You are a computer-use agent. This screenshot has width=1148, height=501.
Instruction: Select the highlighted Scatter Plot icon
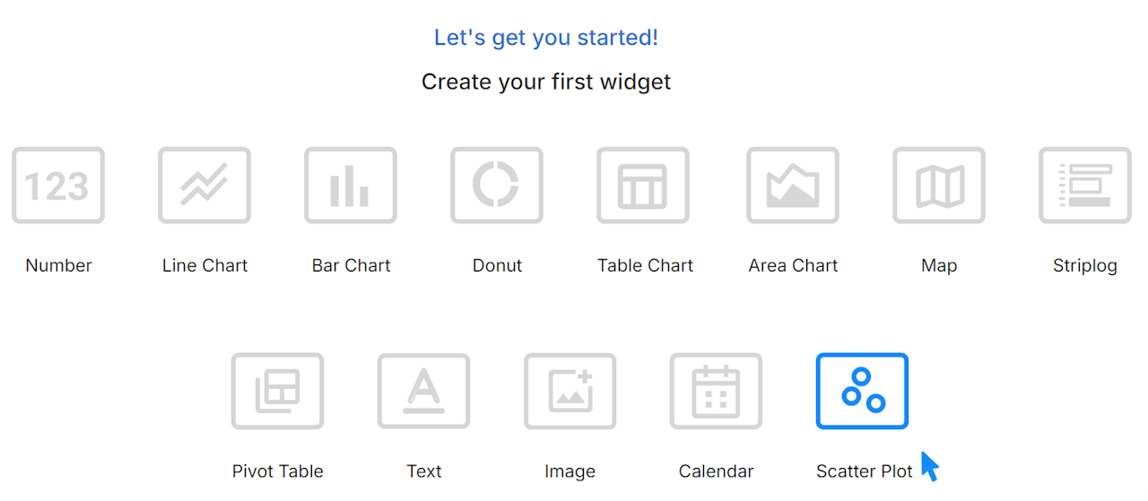point(862,391)
